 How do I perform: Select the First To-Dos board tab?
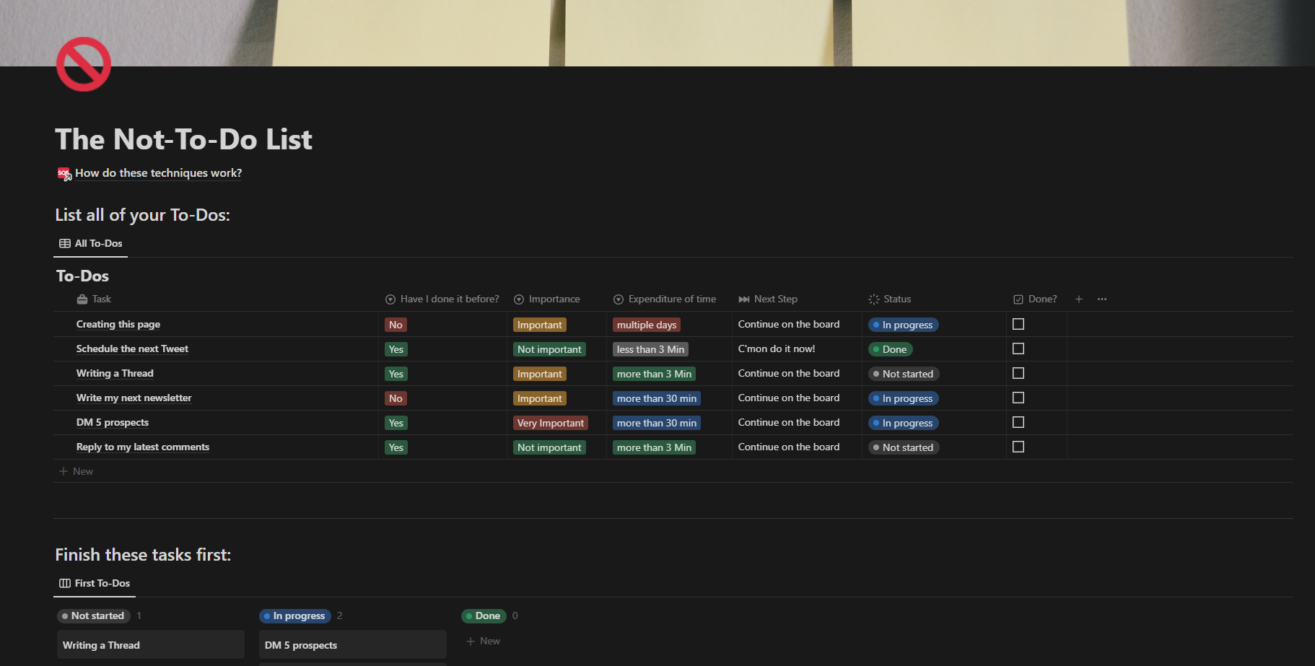(x=95, y=583)
